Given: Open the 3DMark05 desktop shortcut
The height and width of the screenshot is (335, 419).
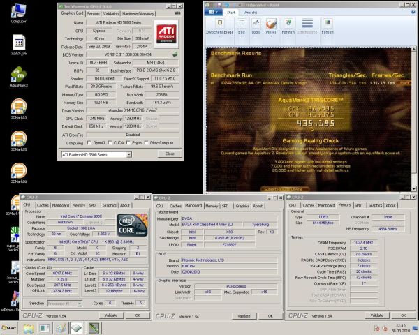Looking at the screenshot, I should [18, 141].
